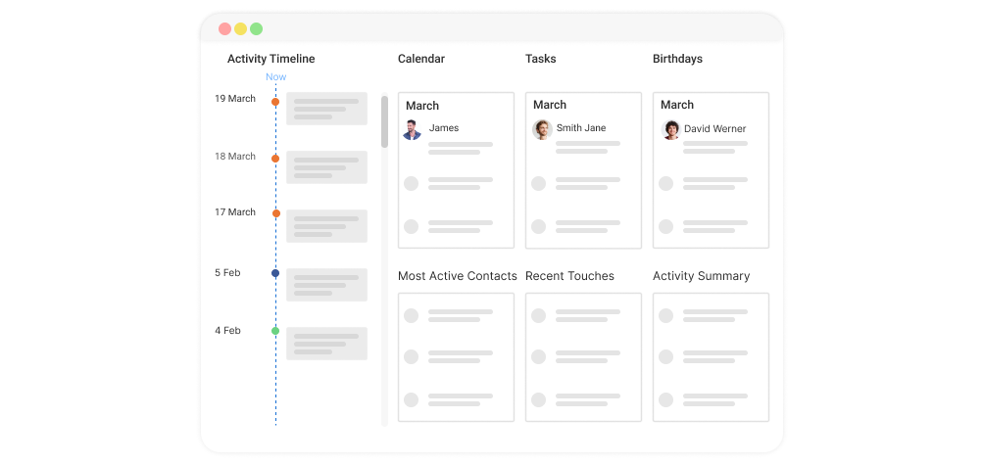Click the Most Active Contacts heading

pos(458,276)
